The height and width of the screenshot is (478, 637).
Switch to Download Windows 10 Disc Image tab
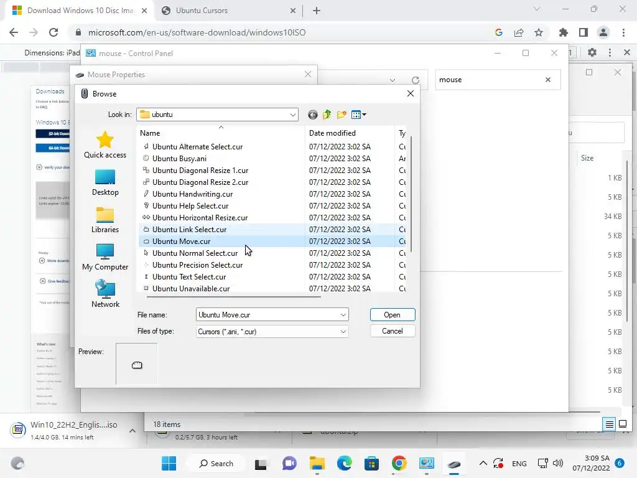[x=80, y=11]
